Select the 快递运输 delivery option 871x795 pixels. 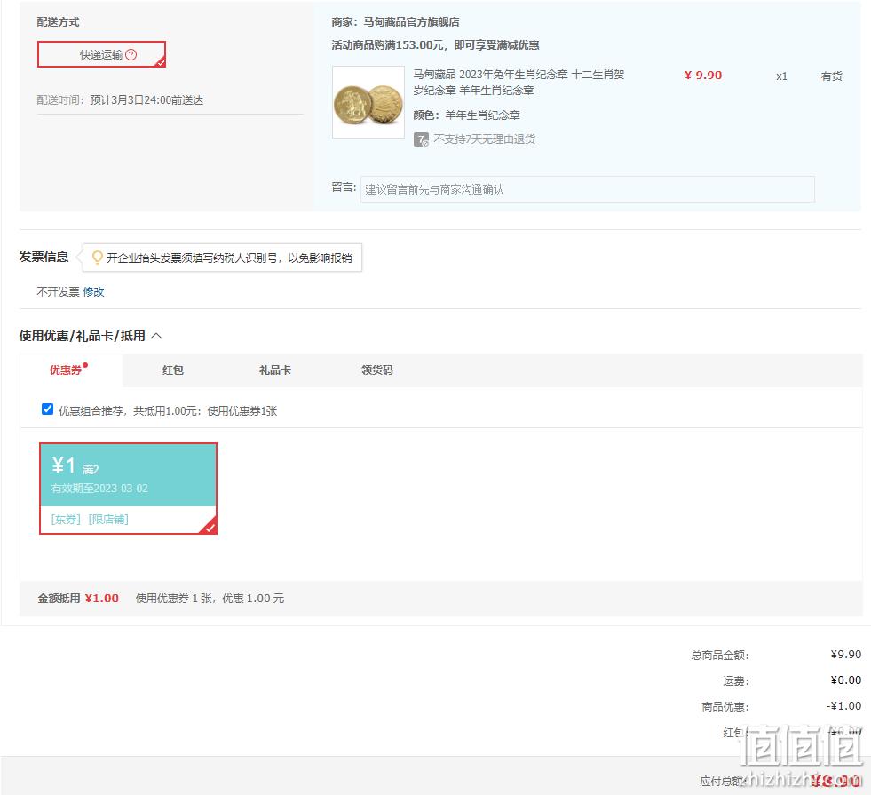click(x=101, y=54)
